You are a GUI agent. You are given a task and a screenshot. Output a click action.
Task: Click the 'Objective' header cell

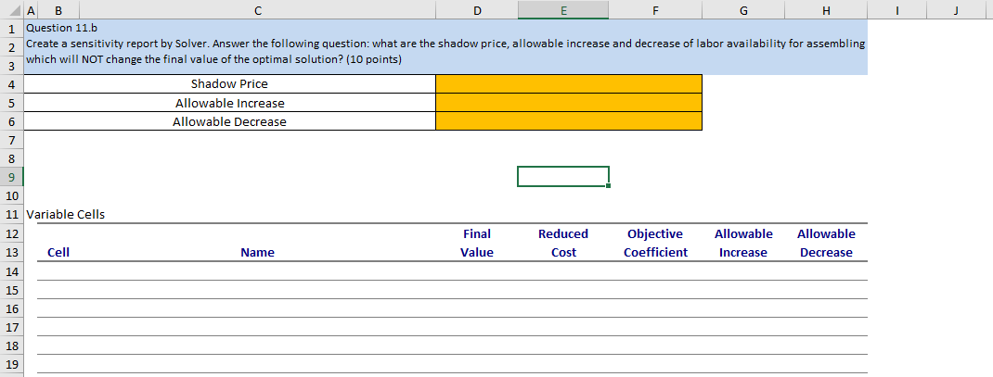tap(655, 234)
